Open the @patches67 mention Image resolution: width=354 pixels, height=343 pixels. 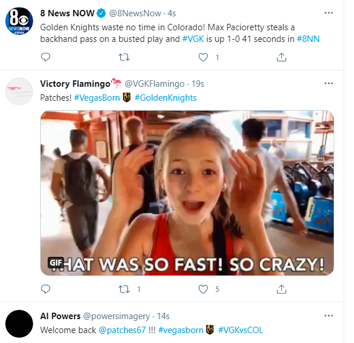(x=122, y=330)
